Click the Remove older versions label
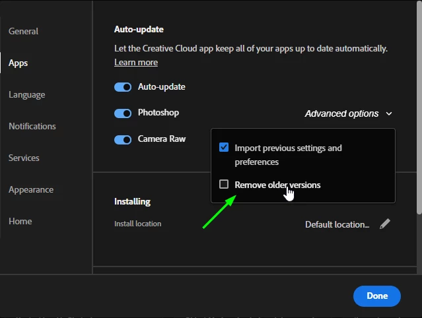Viewport: 422px width, 318px height. coord(277,185)
